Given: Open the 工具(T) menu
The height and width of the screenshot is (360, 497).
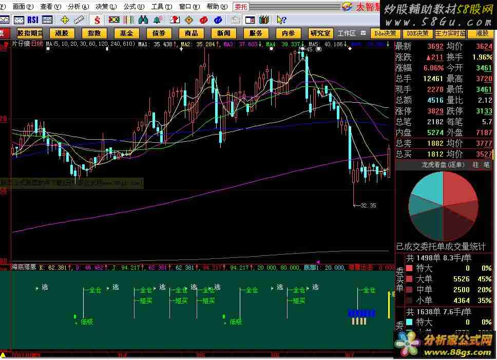Looking at the screenshot, I should pyautogui.click(x=160, y=7).
